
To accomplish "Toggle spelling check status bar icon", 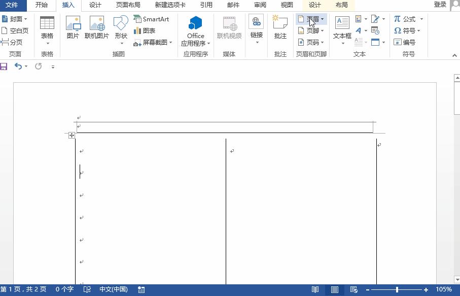I will [87, 289].
